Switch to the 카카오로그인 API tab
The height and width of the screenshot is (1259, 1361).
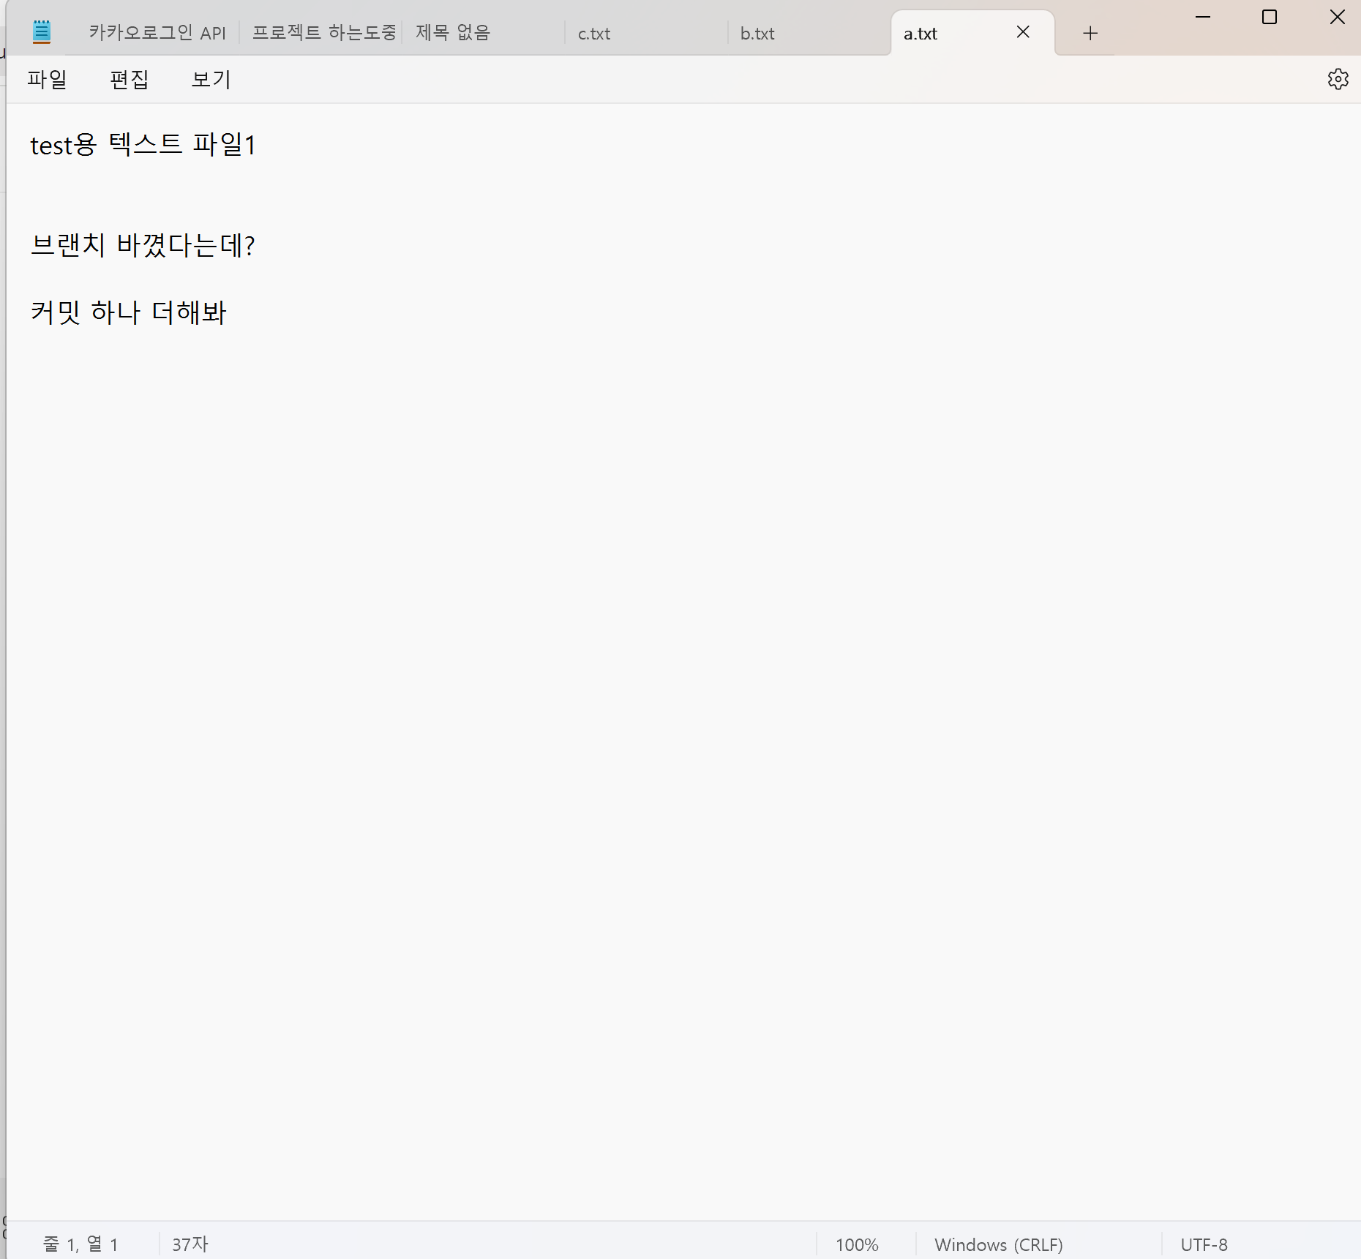157,33
